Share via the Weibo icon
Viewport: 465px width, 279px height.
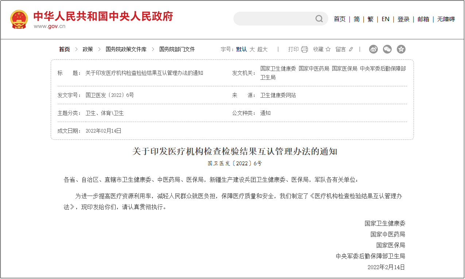point(373,49)
